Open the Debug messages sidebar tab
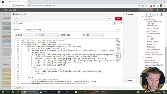Viewport: 167px width, 94px height. 154,14
